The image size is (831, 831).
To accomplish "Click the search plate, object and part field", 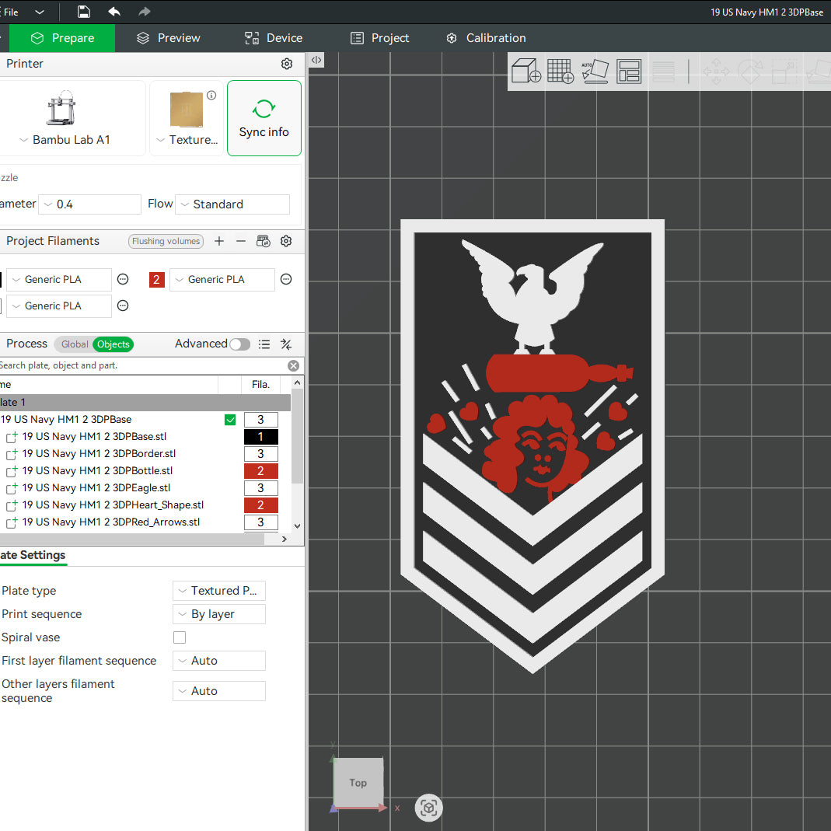I will point(143,365).
